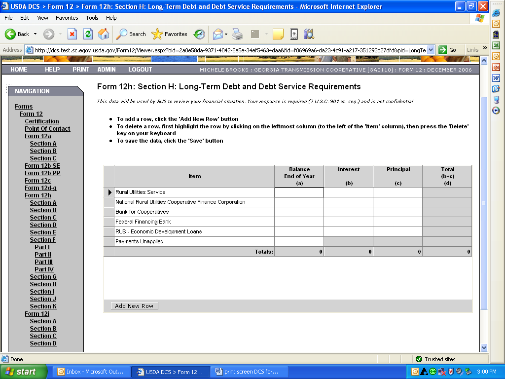Click the page icon in address bar
Image resolution: width=505 pixels, height=379 pixels.
click(x=29, y=50)
